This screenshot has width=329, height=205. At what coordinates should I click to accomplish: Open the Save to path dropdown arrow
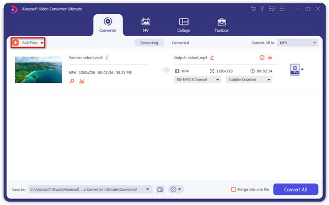148,189
